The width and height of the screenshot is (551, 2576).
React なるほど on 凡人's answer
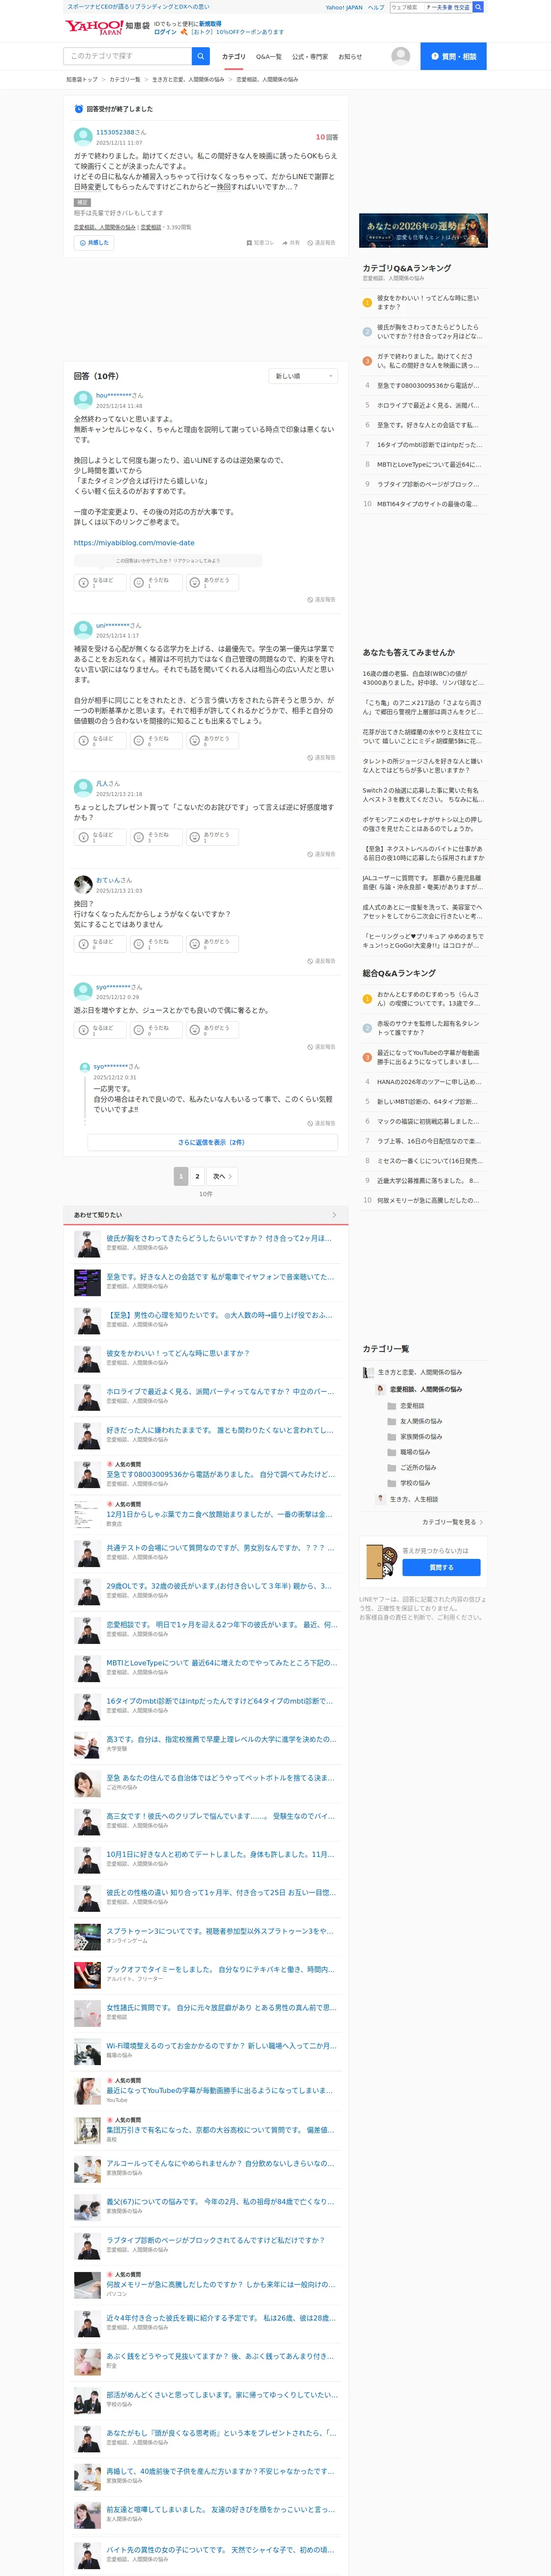100,837
